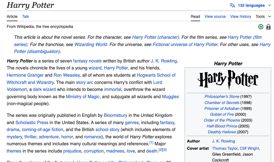
Task: Open the Thomas Taylor cover artist link
Action: (x=225, y=149)
